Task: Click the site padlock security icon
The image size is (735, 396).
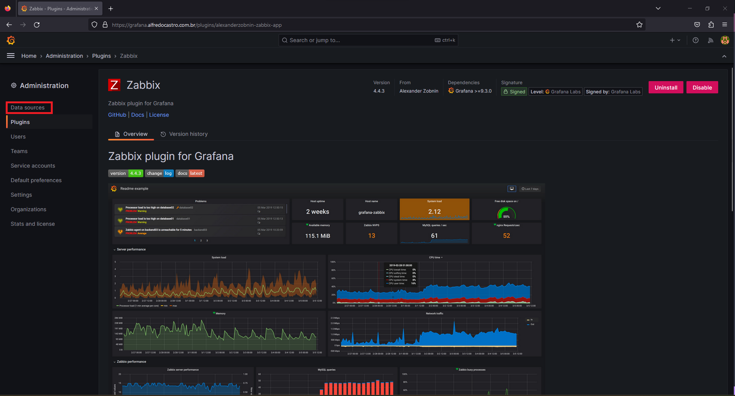Action: tap(105, 25)
